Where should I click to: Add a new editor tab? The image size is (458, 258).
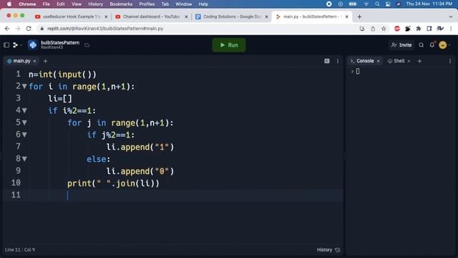coord(45,61)
